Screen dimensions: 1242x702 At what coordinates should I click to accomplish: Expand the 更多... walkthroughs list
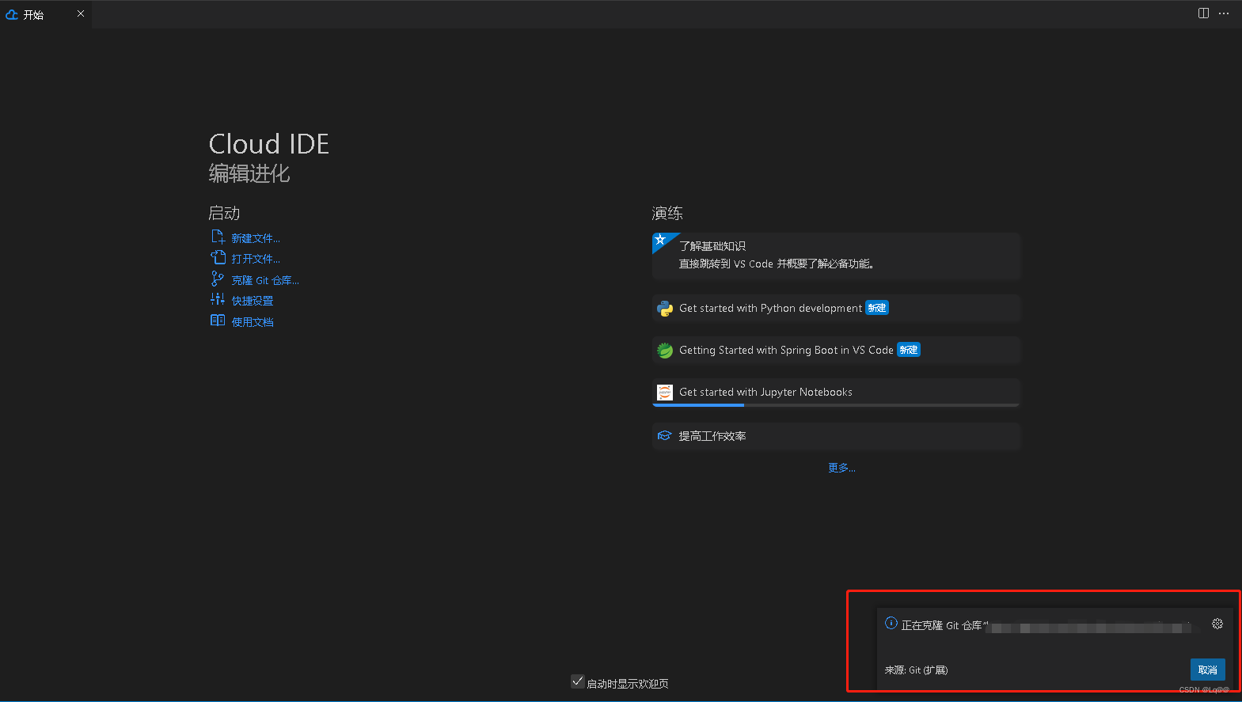click(x=841, y=468)
